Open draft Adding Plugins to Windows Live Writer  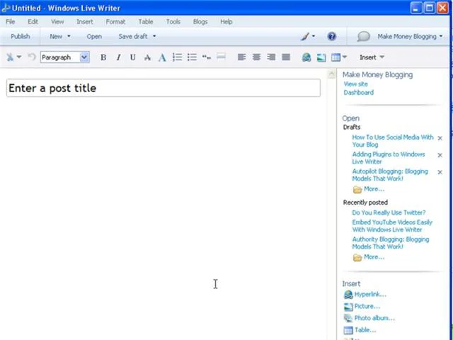coord(389,158)
